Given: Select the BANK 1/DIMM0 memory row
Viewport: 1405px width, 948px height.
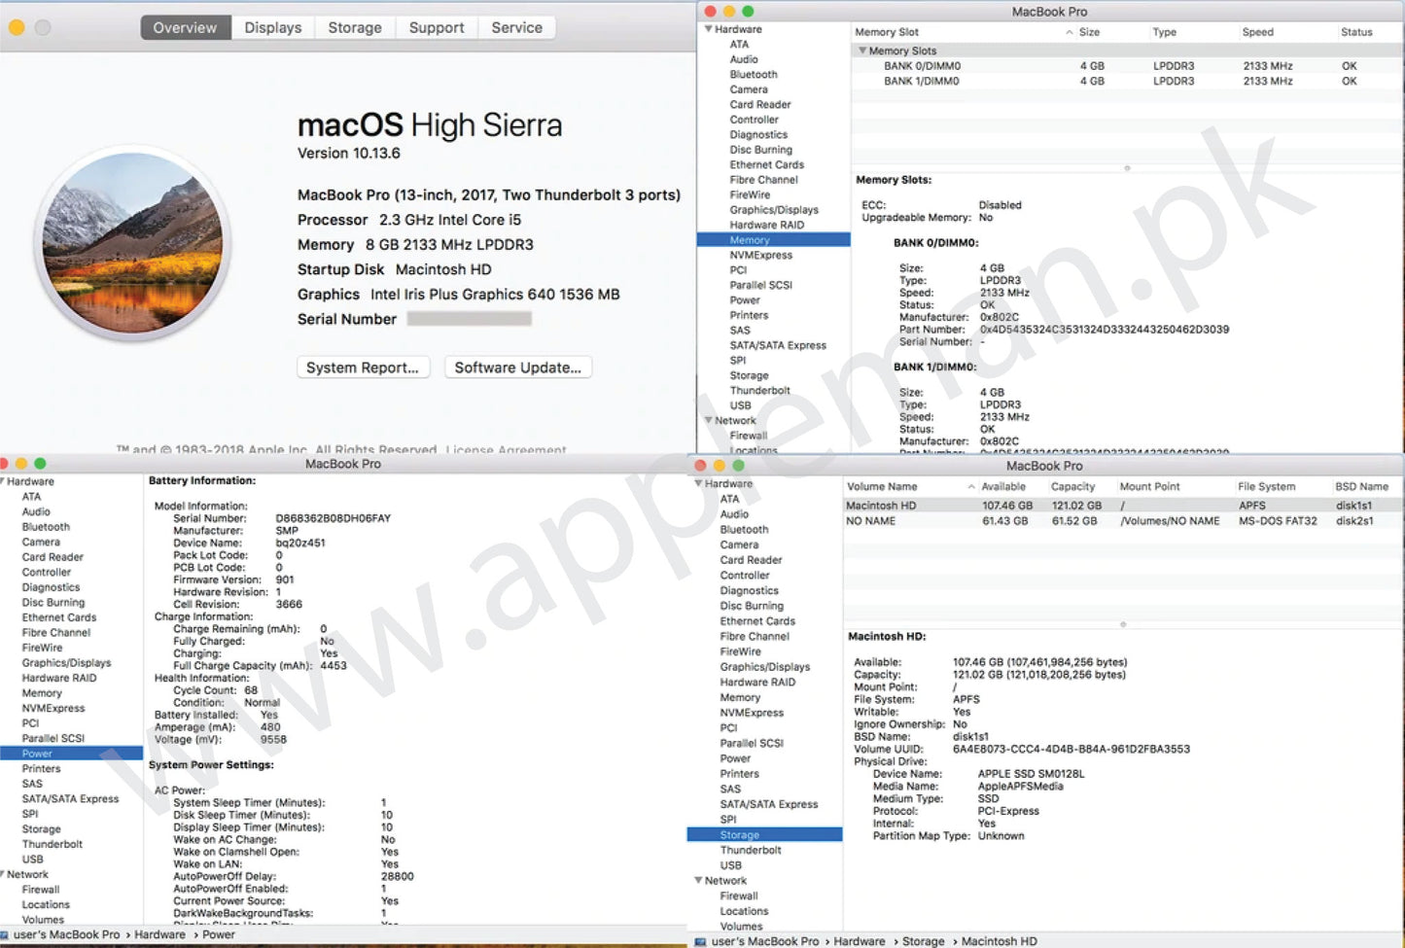Looking at the screenshot, I should tap(1127, 82).
